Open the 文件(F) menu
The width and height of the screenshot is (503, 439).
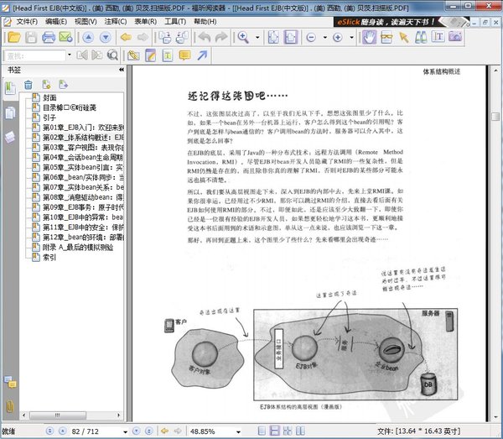tap(27, 22)
